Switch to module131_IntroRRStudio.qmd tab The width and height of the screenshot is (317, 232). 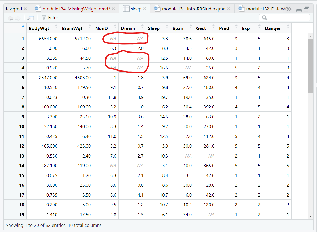click(194, 9)
